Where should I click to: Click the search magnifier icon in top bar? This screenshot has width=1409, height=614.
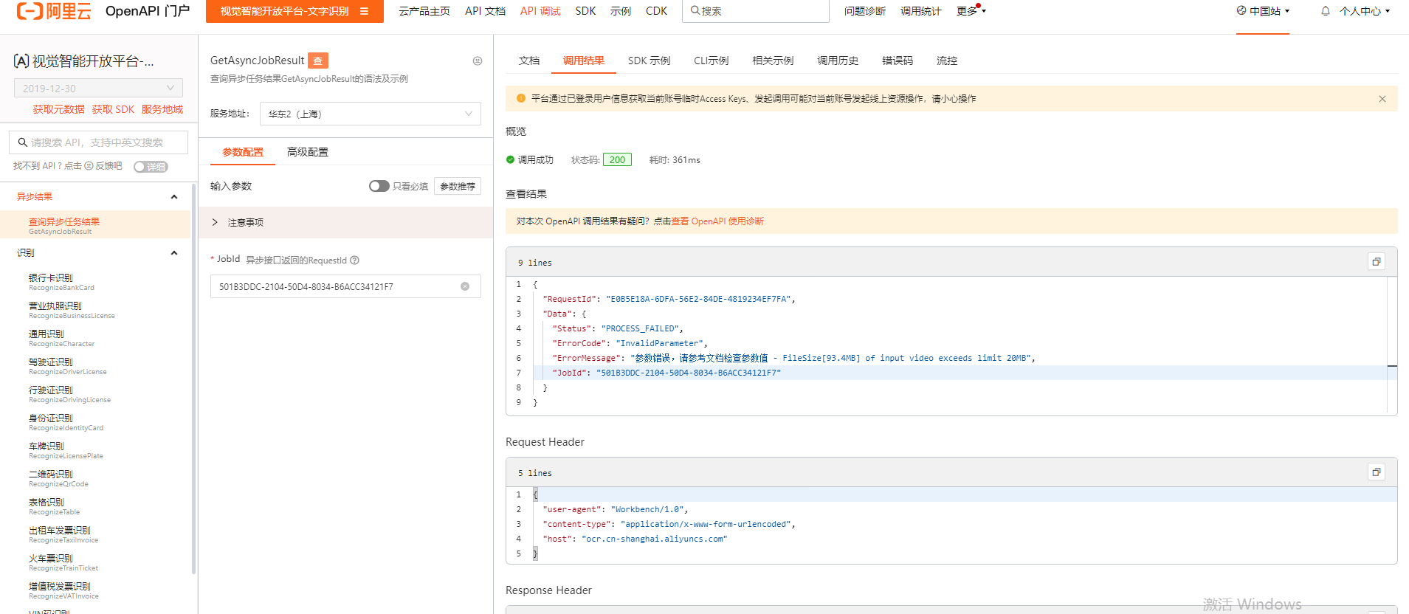tap(695, 10)
